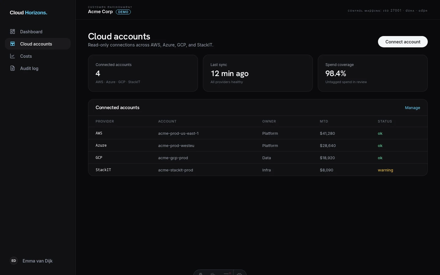Screen dimensions: 440x275
Task: Select the Azure provider cell
Action: tap(101, 145)
